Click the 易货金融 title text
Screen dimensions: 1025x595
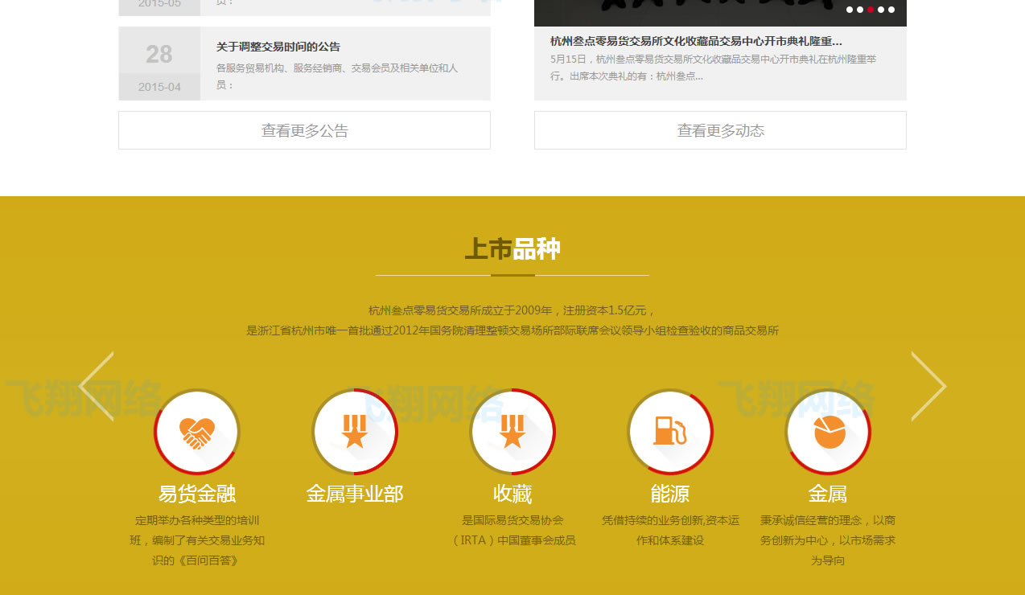click(196, 494)
